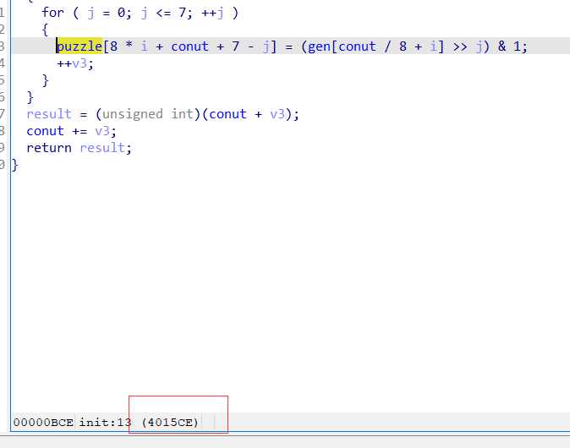Click the 00000BCE offset in status bar

point(43,422)
